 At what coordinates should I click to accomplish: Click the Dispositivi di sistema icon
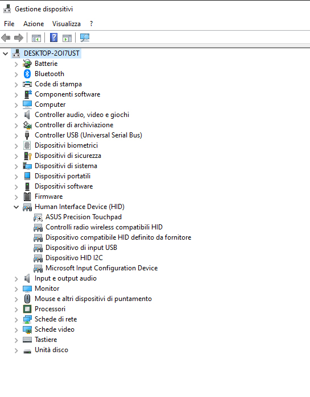pyautogui.click(x=27, y=166)
